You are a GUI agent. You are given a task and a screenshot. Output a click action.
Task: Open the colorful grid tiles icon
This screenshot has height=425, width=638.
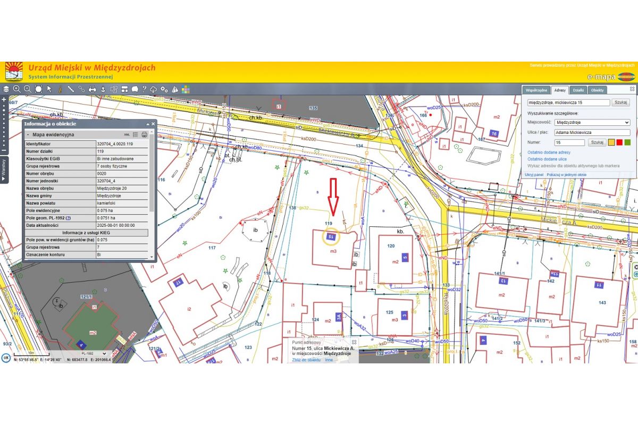click(x=186, y=89)
